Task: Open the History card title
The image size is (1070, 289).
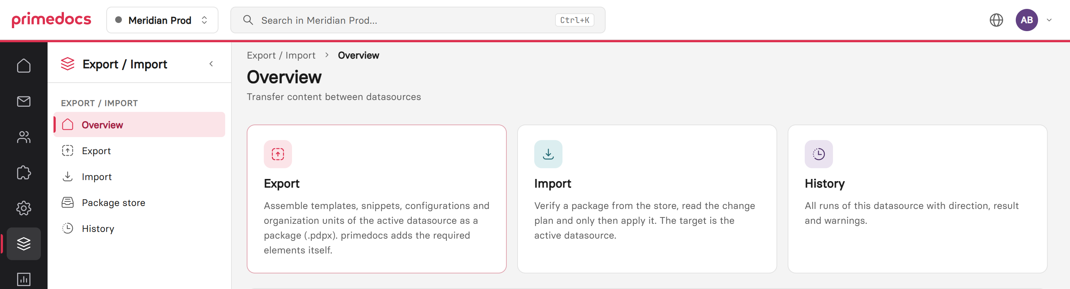Action: [x=824, y=183]
